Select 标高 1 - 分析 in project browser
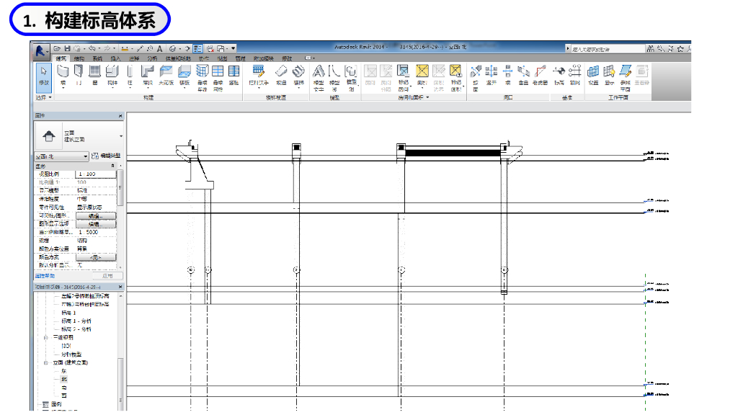This screenshot has height=415, width=738. [76, 321]
